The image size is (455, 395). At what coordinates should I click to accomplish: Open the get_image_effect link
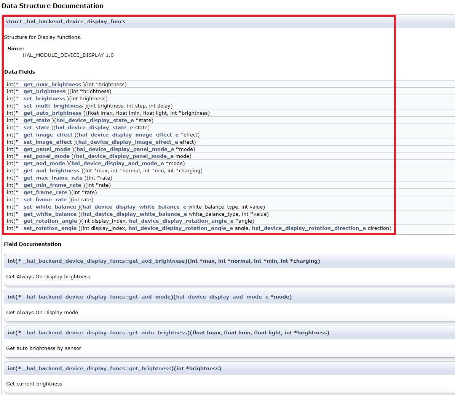coord(48,135)
